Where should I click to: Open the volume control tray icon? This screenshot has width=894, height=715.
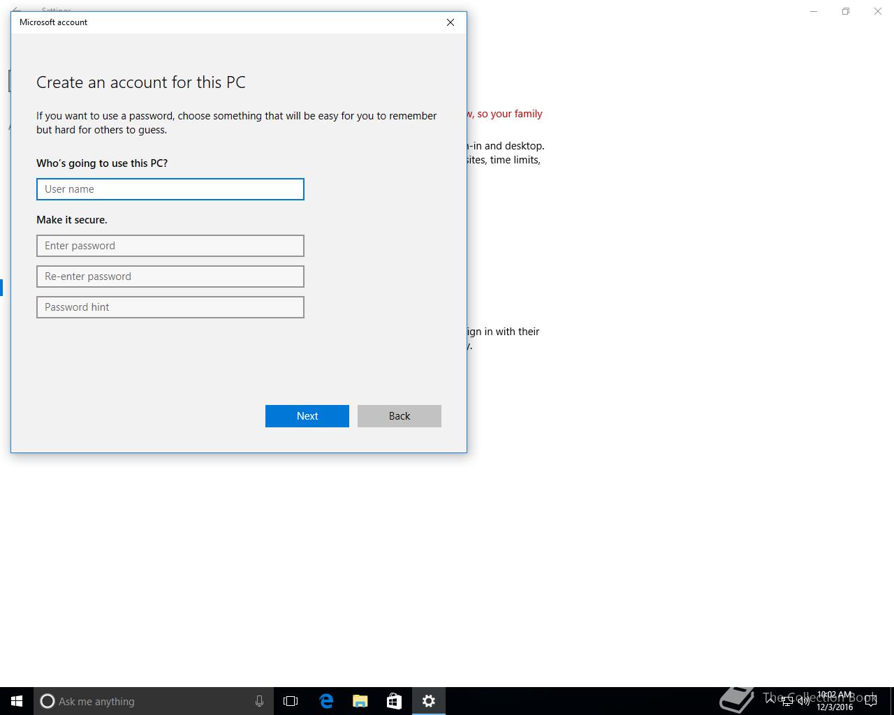[803, 701]
